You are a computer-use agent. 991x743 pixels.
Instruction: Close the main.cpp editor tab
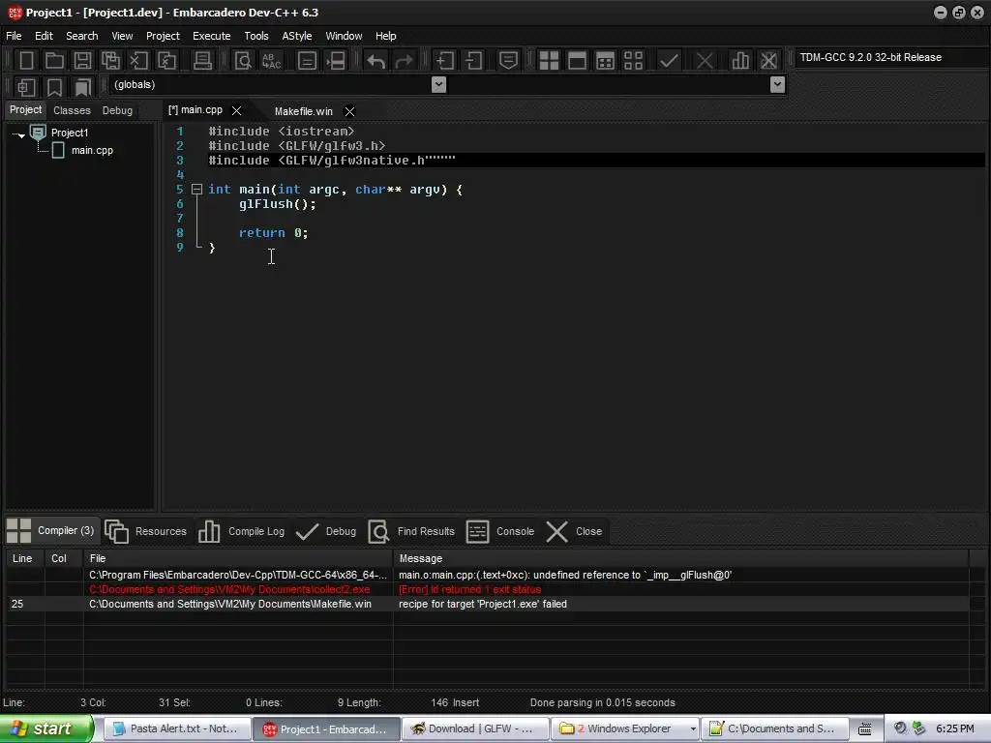pos(236,110)
